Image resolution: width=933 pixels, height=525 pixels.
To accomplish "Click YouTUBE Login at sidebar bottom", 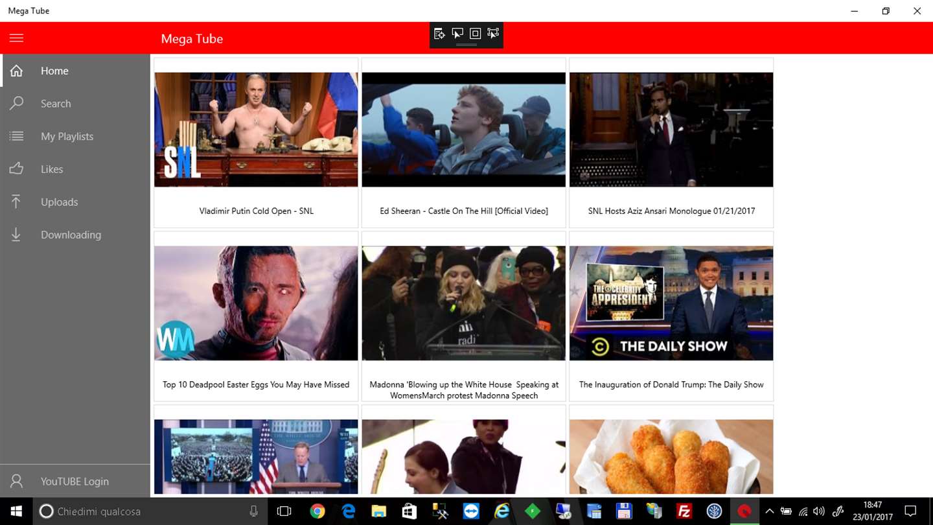I will pos(75,481).
